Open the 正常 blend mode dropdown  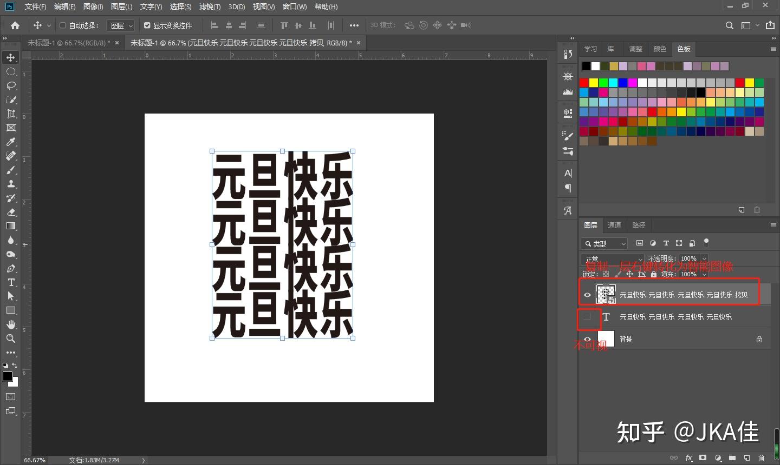click(x=612, y=259)
